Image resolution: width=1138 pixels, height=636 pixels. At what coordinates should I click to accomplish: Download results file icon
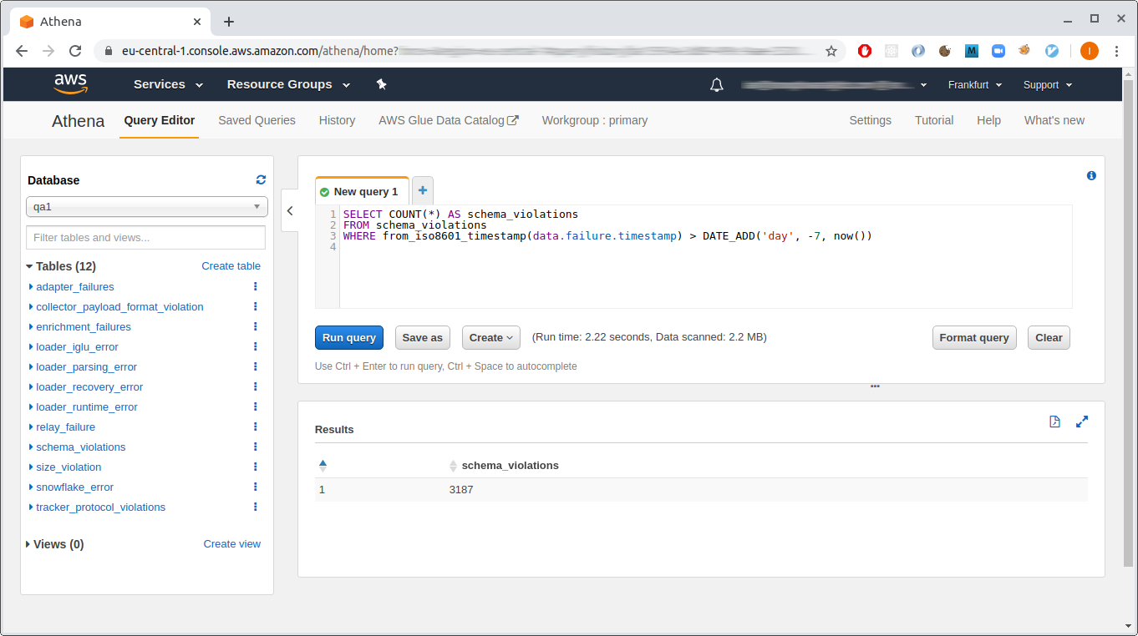coord(1054,422)
